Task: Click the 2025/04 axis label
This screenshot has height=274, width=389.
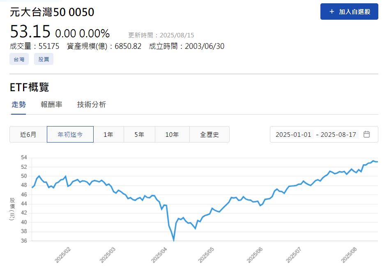Action: pos(159,255)
